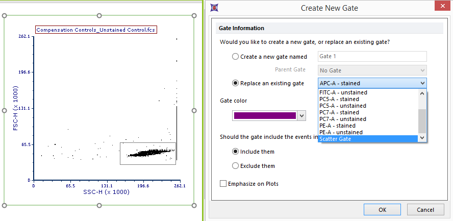The height and width of the screenshot is (221, 453).
Task: Select 'PE-A - unstained' list entry
Action: click(x=341, y=132)
